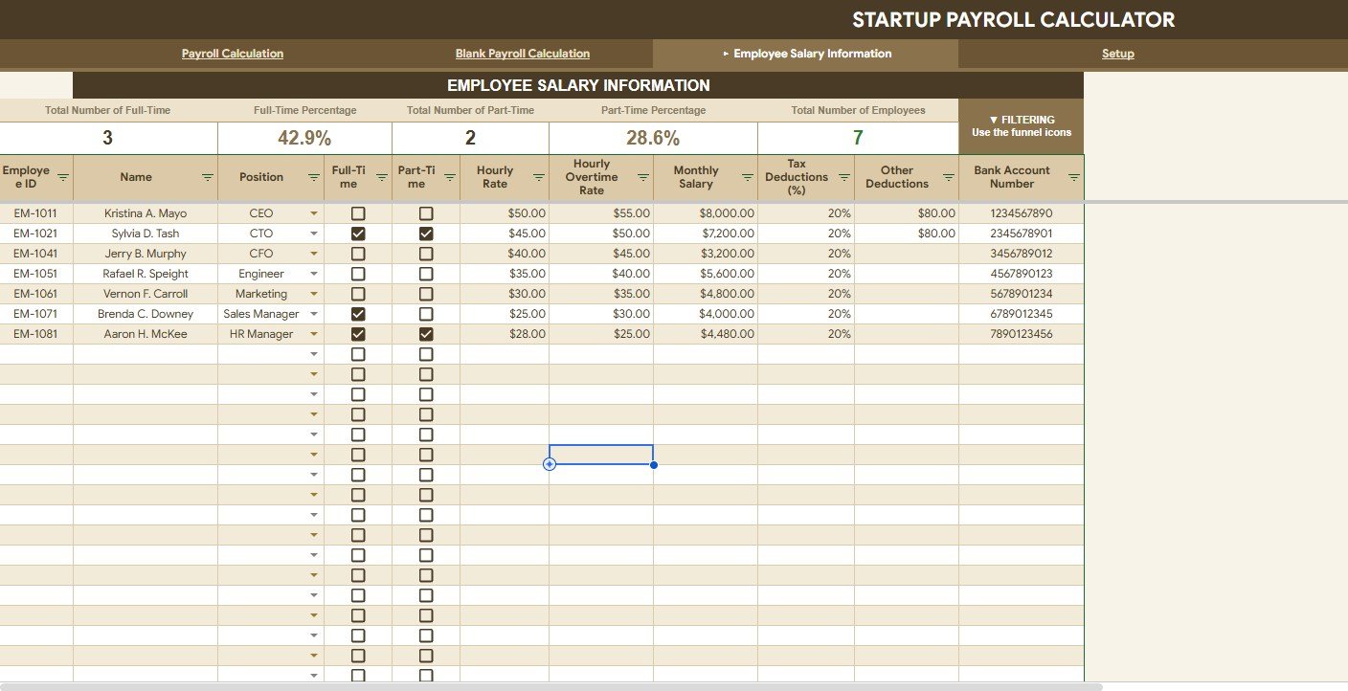The width and height of the screenshot is (1348, 691).
Task: Open the Sales Manager position dropdown
Action: click(313, 314)
